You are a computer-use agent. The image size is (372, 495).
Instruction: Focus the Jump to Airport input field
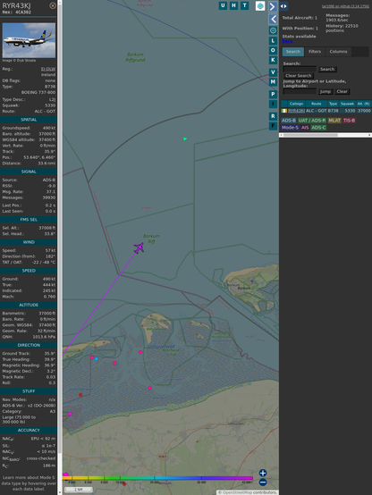300,91
